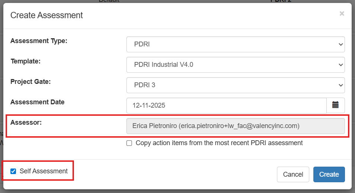Click the "Assessment Date" field label

[x=37, y=102]
